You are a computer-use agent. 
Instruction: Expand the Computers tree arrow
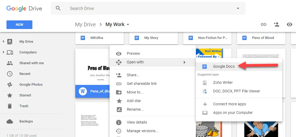[x=4, y=52]
